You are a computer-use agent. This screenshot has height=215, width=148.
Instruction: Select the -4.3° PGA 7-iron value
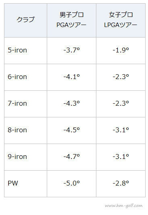(71, 103)
